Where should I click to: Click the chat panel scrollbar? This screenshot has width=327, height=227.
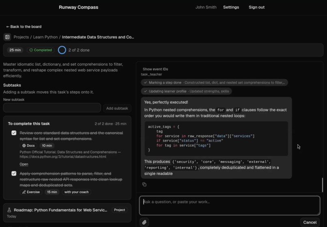(x=323, y=185)
